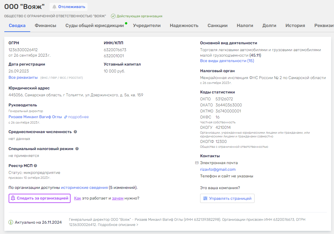Click the capital value 10 000 руб.
Screen dimensions: 334x234
114,71
